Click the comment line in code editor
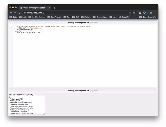 coord(52,27)
